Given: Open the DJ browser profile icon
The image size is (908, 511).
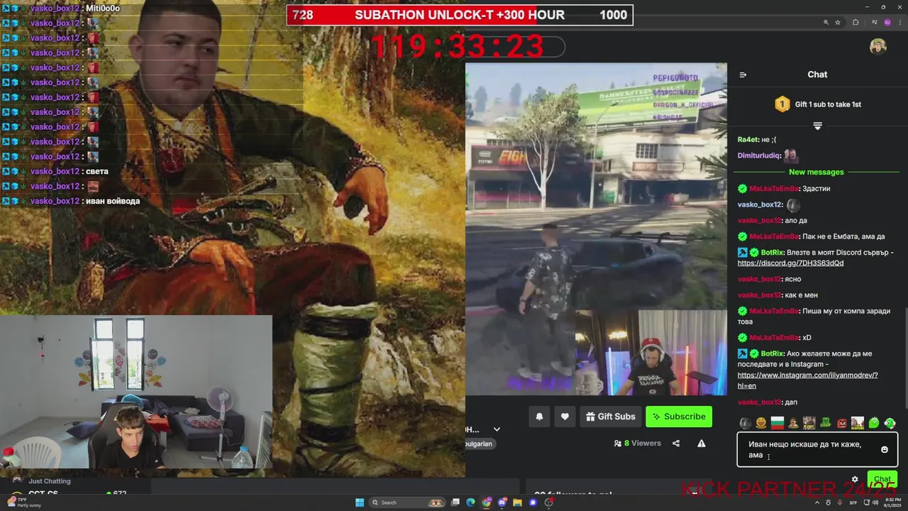Looking at the screenshot, I should 887,23.
